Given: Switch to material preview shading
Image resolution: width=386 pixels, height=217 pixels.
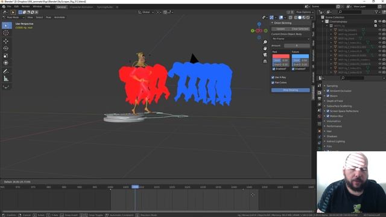Looking at the screenshot, I should 304,17.
